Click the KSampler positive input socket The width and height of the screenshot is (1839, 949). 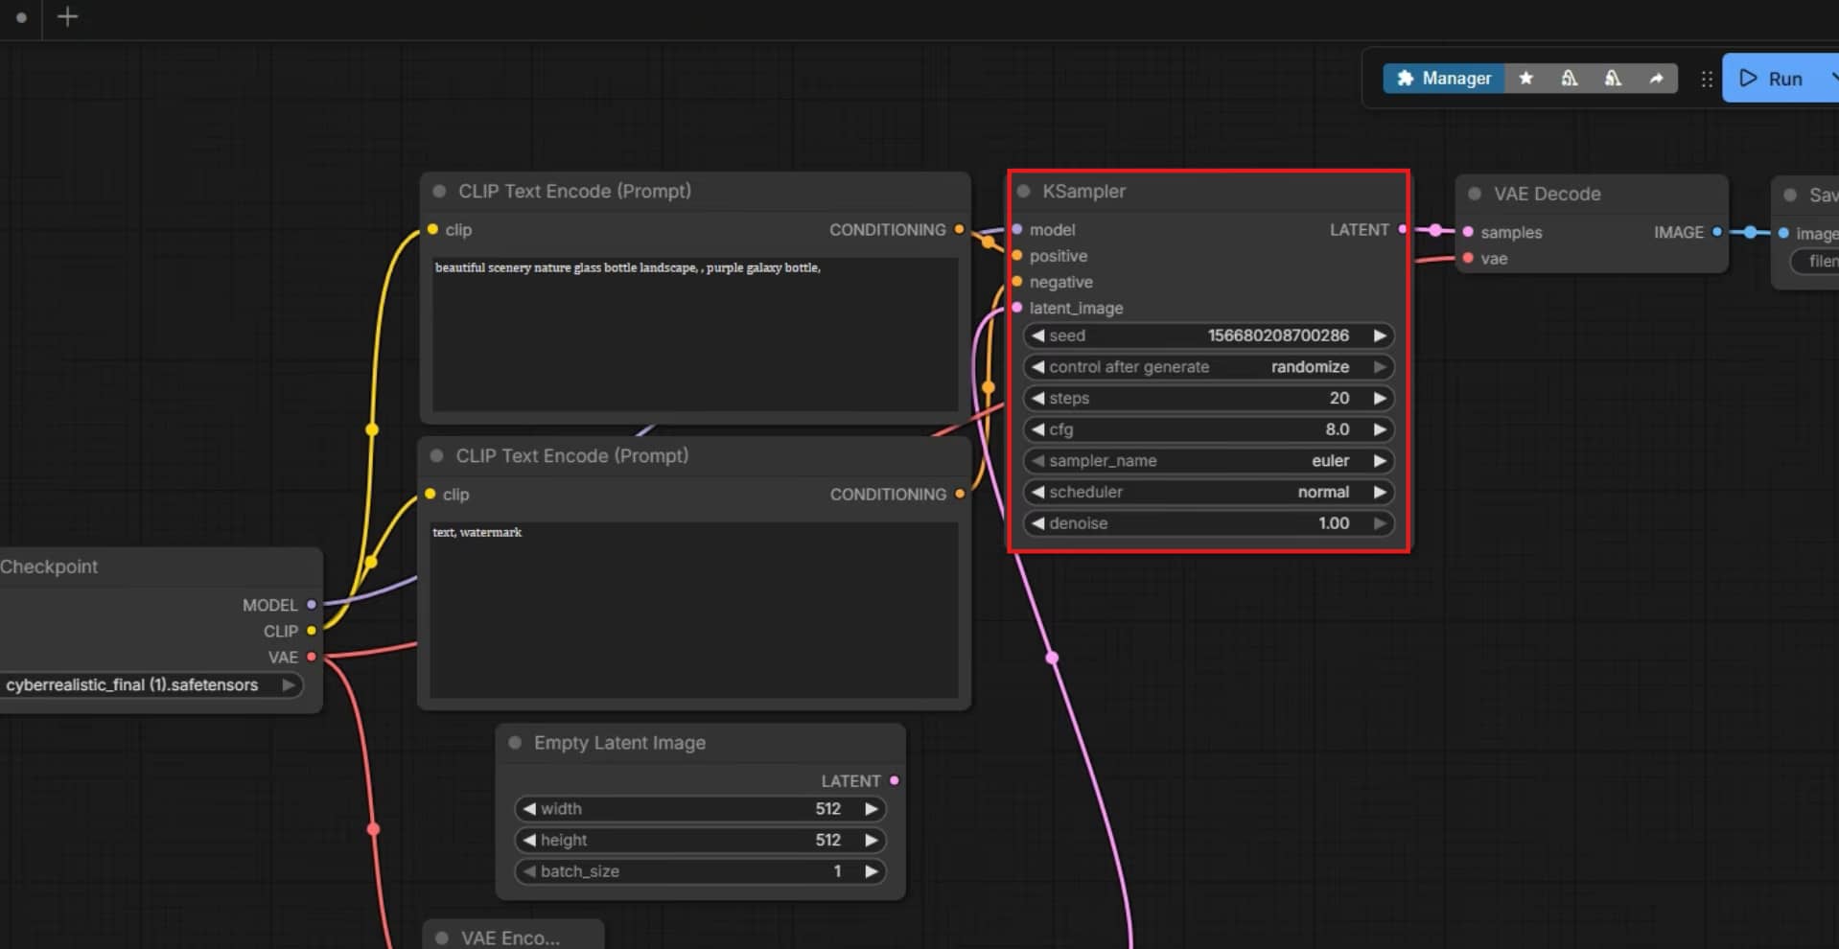pyautogui.click(x=1017, y=255)
